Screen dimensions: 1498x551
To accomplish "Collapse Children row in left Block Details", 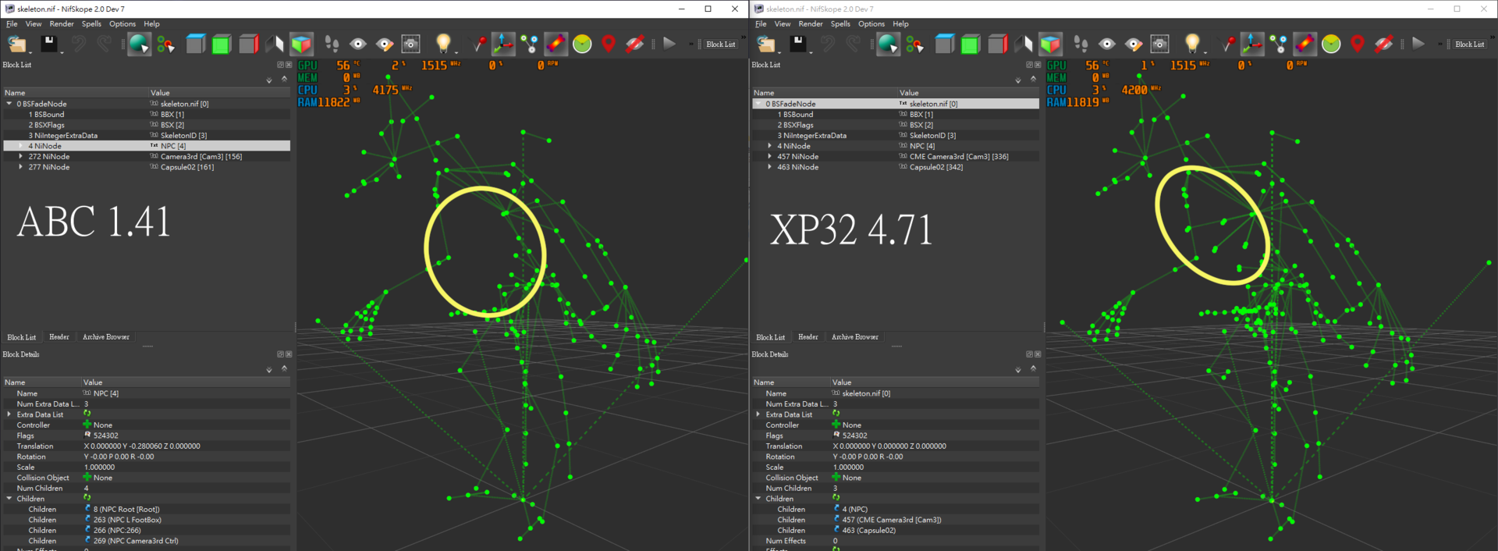I will [9, 499].
